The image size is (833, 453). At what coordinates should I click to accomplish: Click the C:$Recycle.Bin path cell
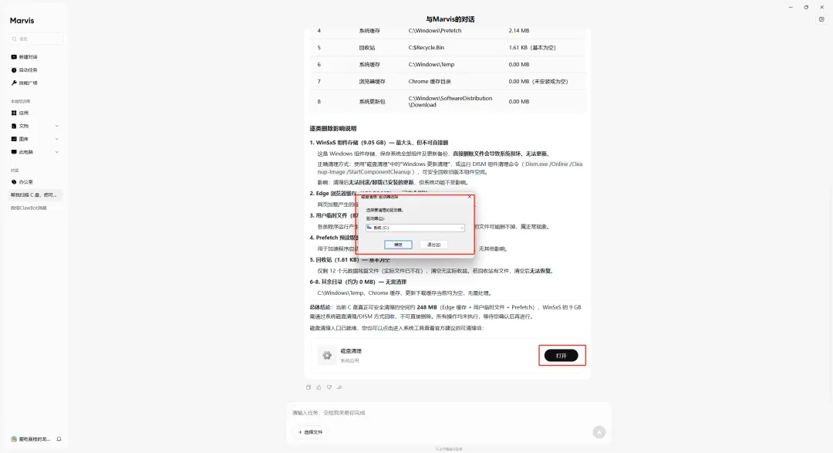(426, 47)
